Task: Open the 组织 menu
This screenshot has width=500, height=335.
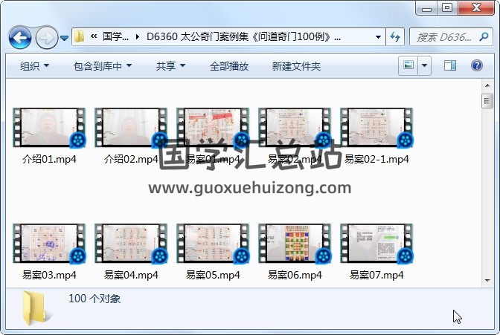Action: point(34,66)
